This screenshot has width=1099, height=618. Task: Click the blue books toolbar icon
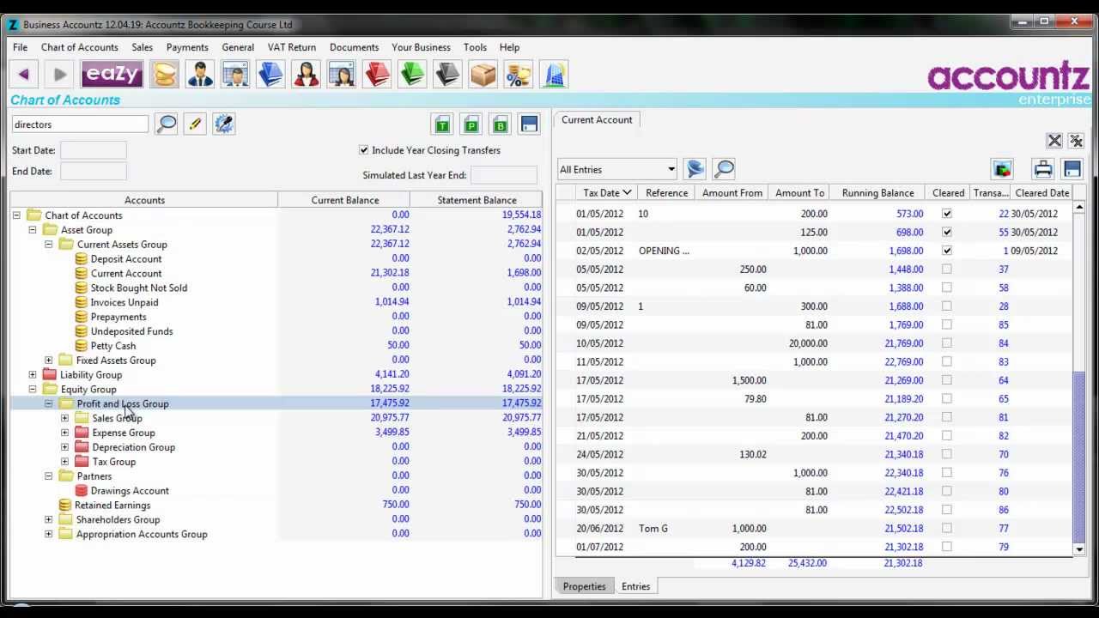click(x=270, y=75)
